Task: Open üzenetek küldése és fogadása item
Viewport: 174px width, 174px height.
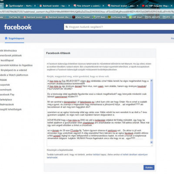Action: [x=16, y=65]
